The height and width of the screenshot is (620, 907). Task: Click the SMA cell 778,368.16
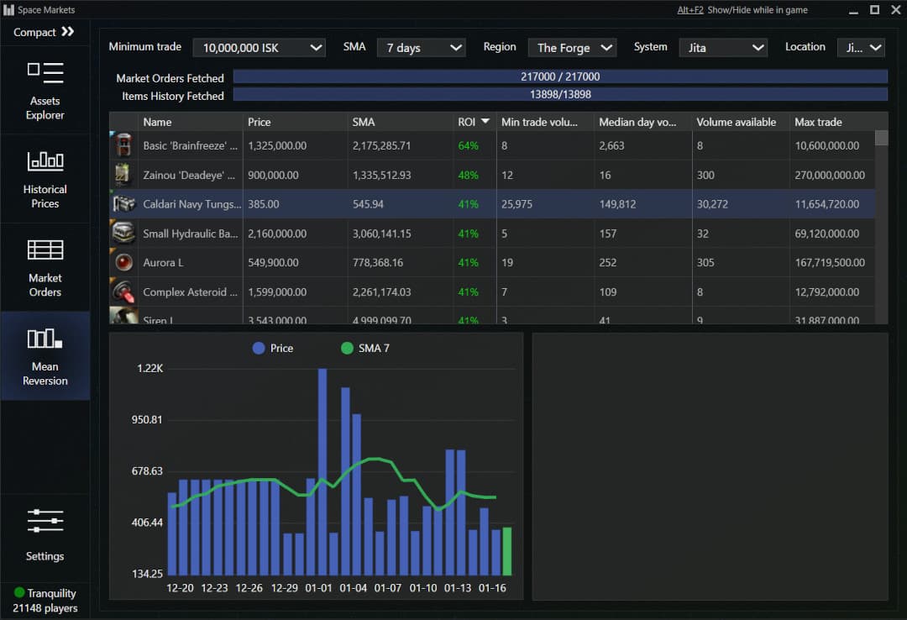[378, 263]
